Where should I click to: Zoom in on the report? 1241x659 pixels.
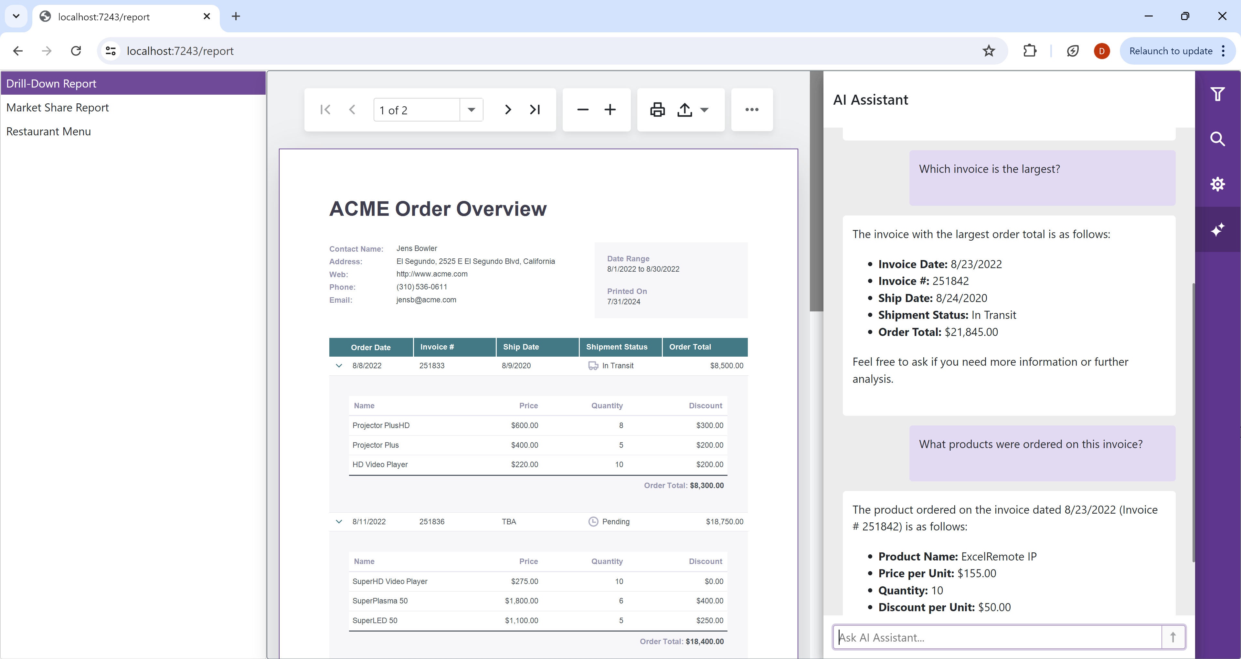tap(610, 110)
